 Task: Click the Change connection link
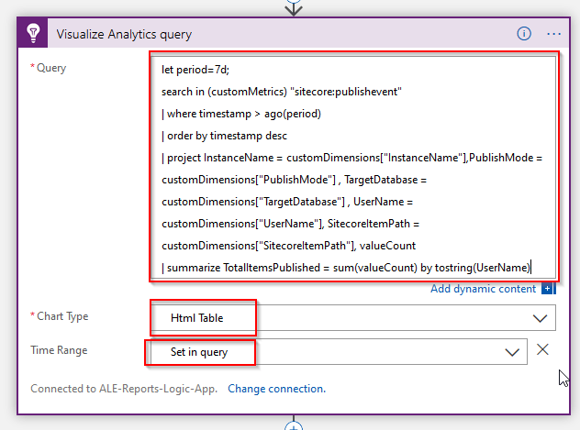[x=276, y=389]
